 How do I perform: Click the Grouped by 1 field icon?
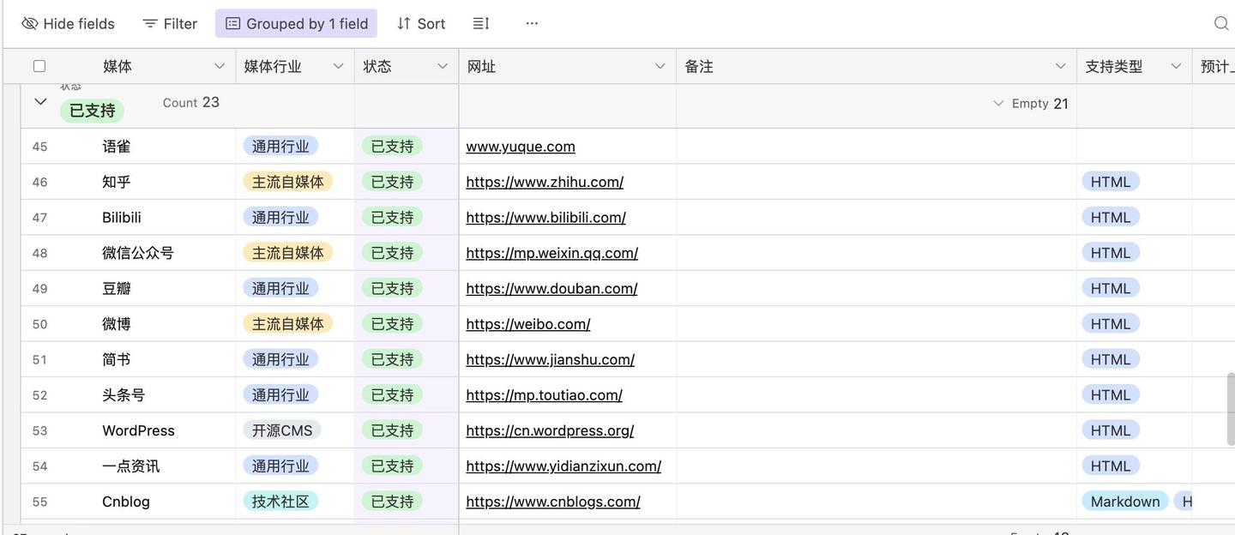[232, 23]
